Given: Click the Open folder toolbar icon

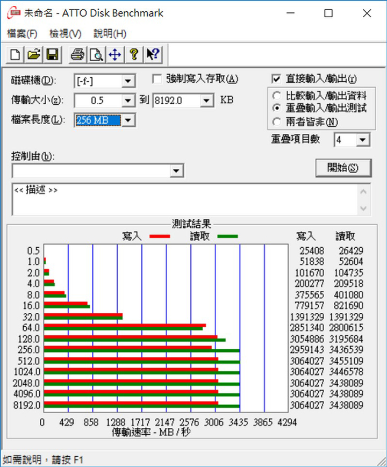Looking at the screenshot, I should pos(34,55).
